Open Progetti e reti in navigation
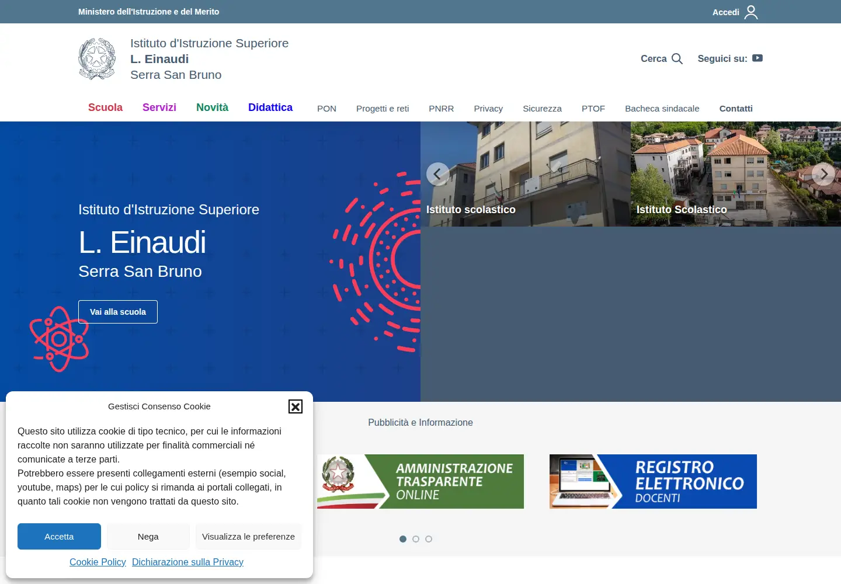 pyautogui.click(x=383, y=109)
